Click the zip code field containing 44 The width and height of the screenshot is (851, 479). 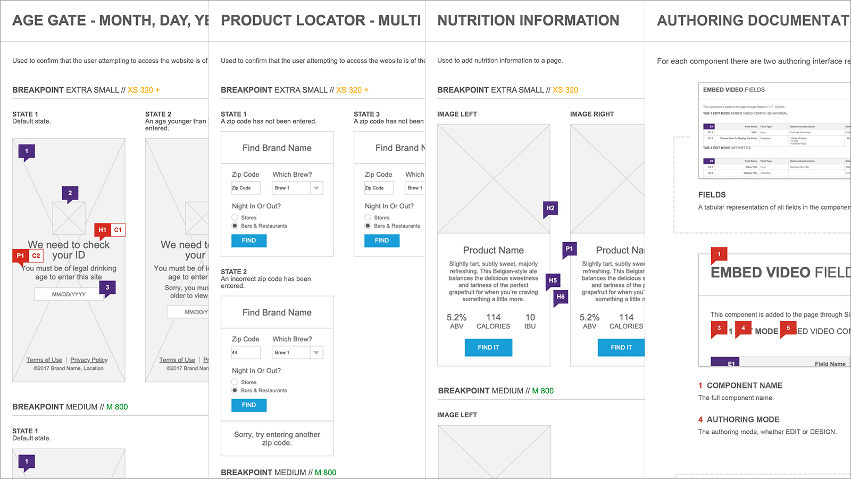[246, 352]
